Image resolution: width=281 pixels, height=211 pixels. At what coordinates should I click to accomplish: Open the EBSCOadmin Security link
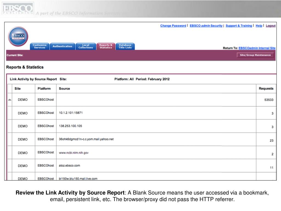[206, 26]
